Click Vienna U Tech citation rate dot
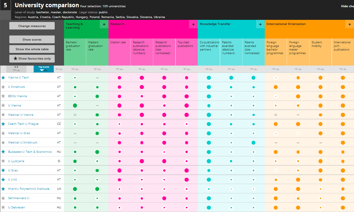 coord(119,78)
